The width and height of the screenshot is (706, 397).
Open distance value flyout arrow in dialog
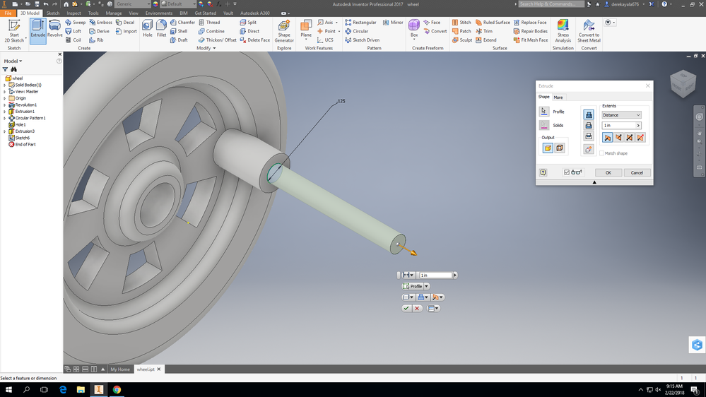click(638, 125)
